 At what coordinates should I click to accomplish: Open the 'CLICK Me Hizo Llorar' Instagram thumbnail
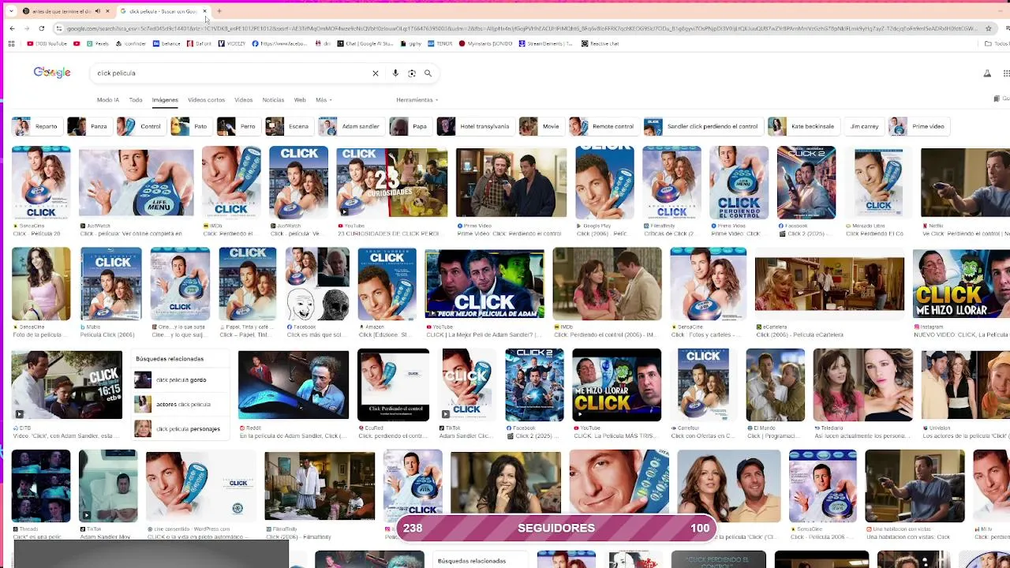961,284
